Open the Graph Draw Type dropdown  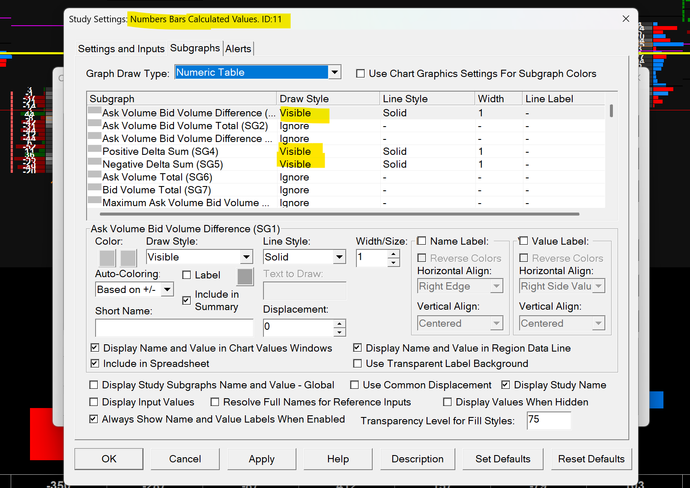coord(335,72)
